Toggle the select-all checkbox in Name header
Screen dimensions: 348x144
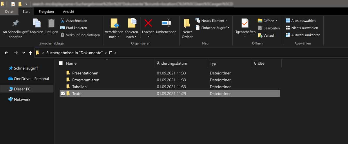tap(61, 63)
